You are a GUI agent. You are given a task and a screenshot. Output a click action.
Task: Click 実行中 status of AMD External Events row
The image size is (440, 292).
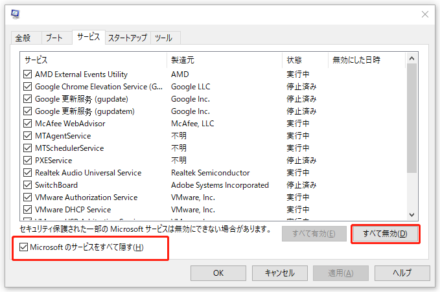pyautogui.click(x=297, y=74)
